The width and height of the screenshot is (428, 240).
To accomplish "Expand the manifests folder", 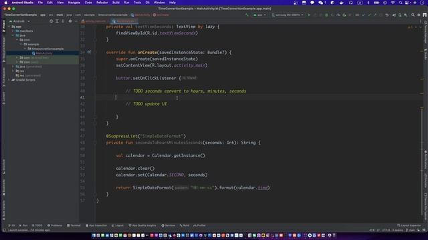I will (13, 31).
